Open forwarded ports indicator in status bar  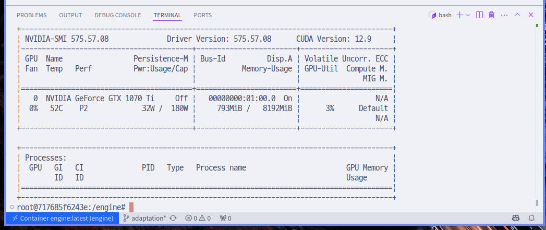click(225, 218)
